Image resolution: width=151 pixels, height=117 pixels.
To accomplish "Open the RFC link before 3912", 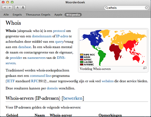I will pos(35,81).
